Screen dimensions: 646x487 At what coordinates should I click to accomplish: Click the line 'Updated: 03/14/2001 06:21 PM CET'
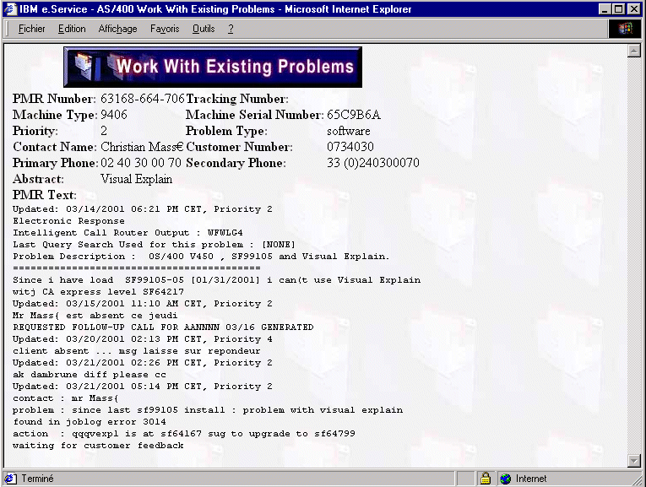pos(143,209)
